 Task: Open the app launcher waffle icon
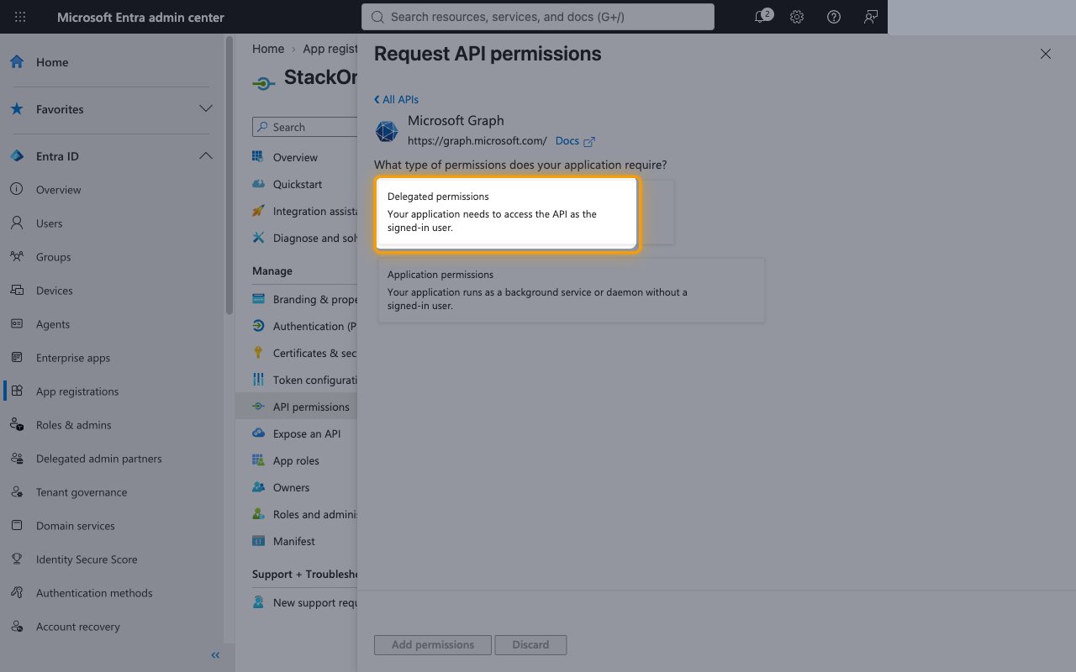coord(20,17)
